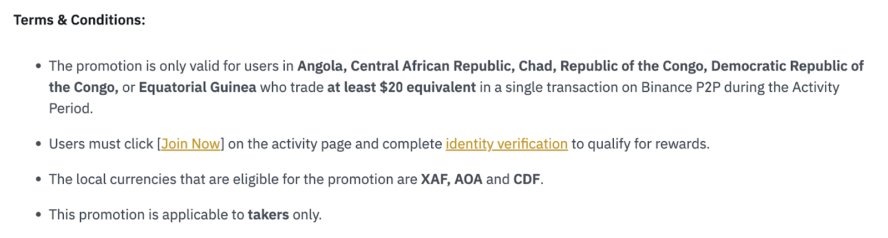Screen dimensions: 888x238
Task: Click the bold text at least $20 equivalent
Action: [401, 87]
